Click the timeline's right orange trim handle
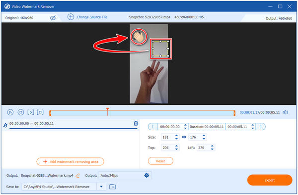Screen dimensions: 298x195 234,113
